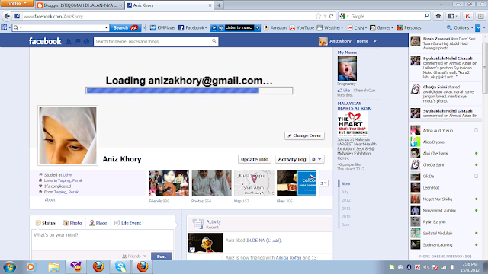Open the Activity Log
Screen dimensions: 488x274
[292, 159]
